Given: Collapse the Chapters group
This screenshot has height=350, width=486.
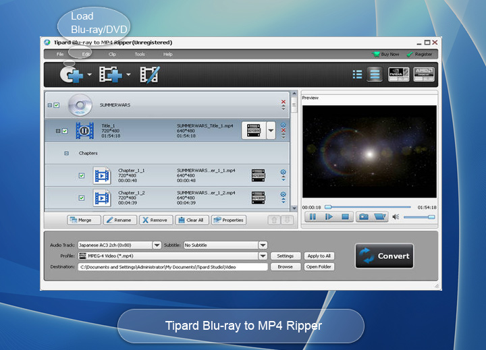Looking at the screenshot, I should click(x=66, y=153).
